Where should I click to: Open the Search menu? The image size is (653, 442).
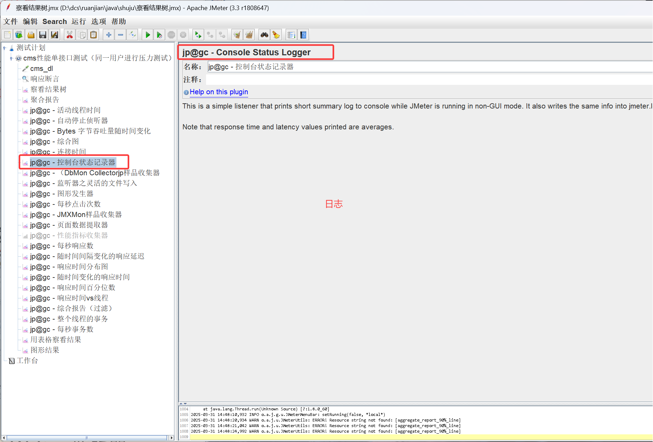pos(55,22)
